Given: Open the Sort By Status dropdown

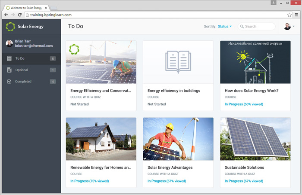Looking at the screenshot, I should (225, 27).
